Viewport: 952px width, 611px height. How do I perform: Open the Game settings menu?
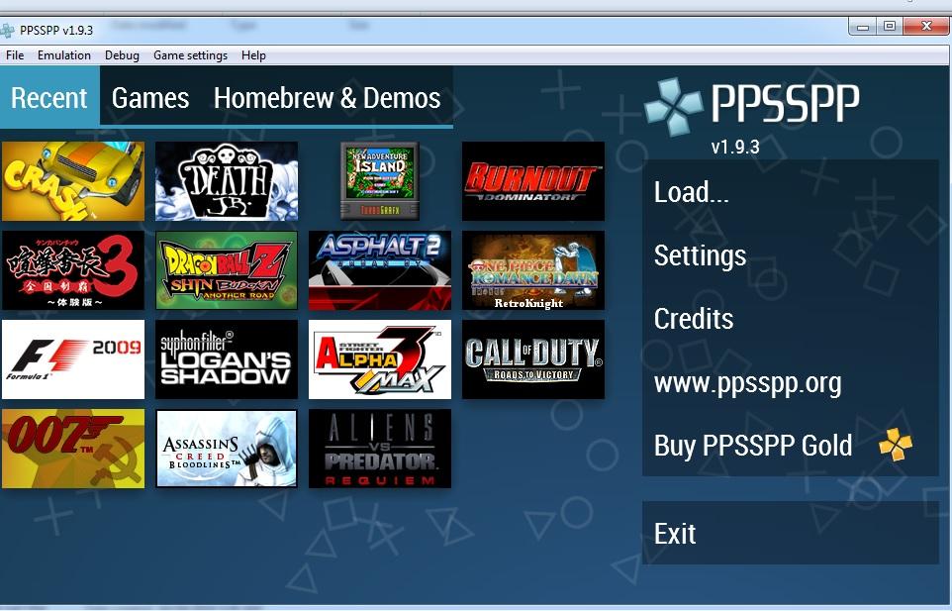click(x=190, y=55)
